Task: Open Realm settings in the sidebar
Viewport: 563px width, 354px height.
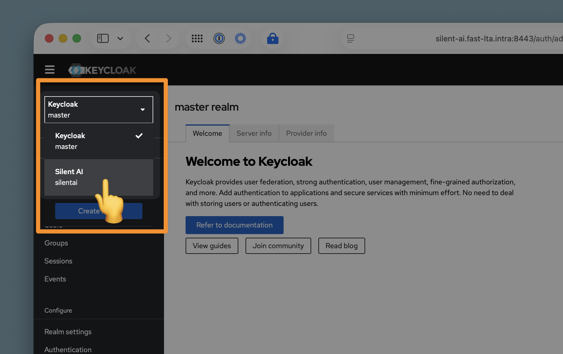Action: point(68,332)
